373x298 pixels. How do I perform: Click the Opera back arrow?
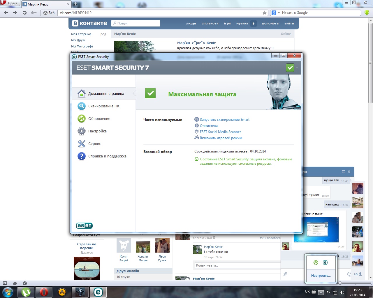[x=6, y=13]
